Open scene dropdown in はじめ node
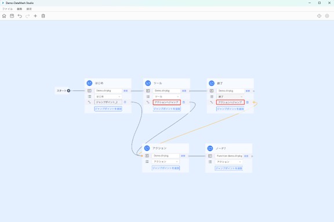The image size is (334, 222). pyautogui.click(x=108, y=96)
